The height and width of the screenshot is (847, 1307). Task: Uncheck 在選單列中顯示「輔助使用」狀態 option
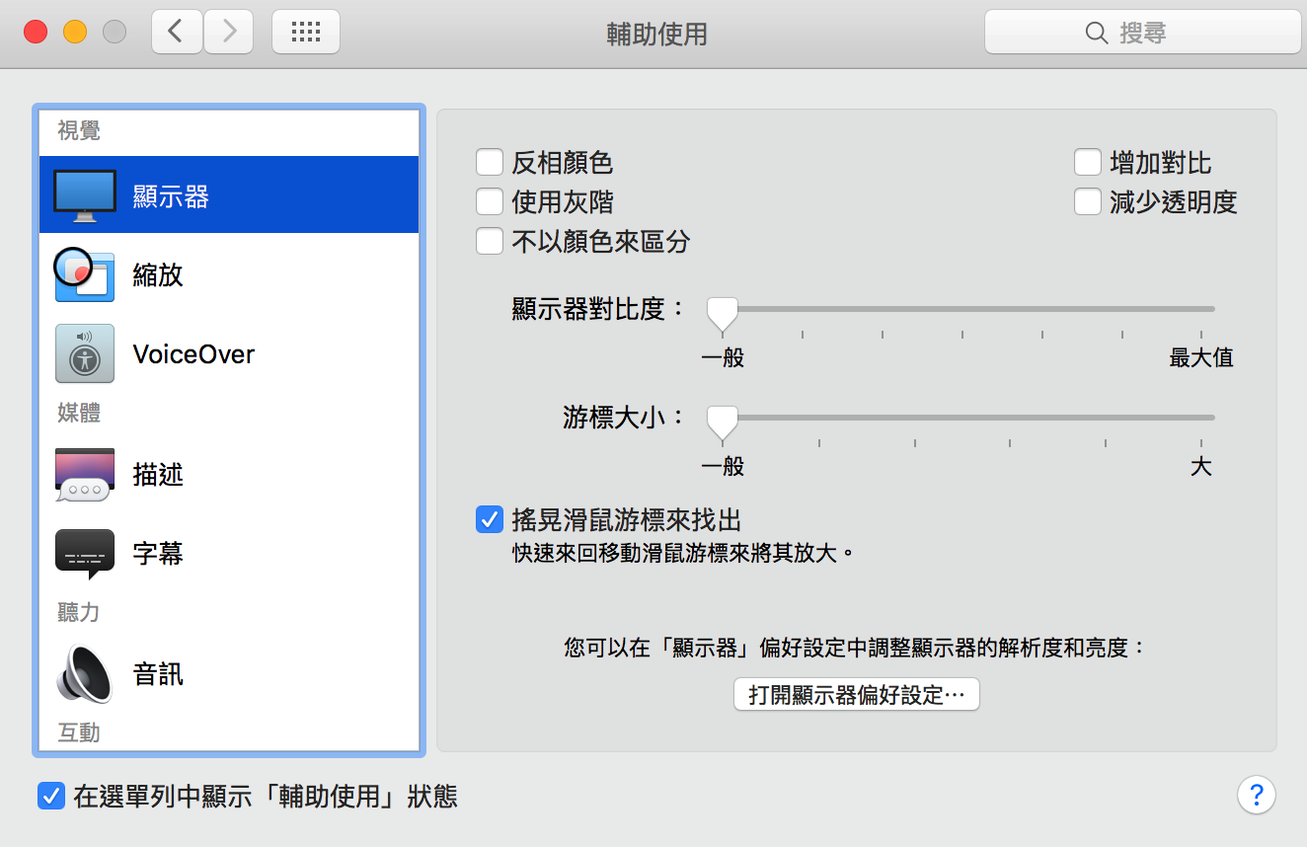point(51,796)
